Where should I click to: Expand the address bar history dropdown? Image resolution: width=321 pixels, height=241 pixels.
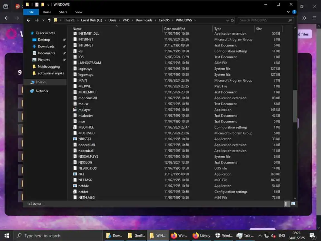(x=227, y=20)
